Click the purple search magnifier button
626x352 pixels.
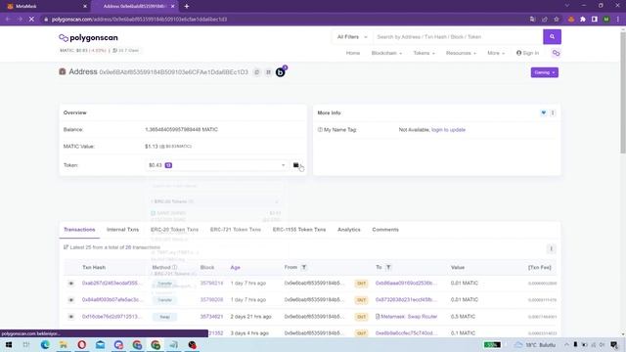pos(552,37)
